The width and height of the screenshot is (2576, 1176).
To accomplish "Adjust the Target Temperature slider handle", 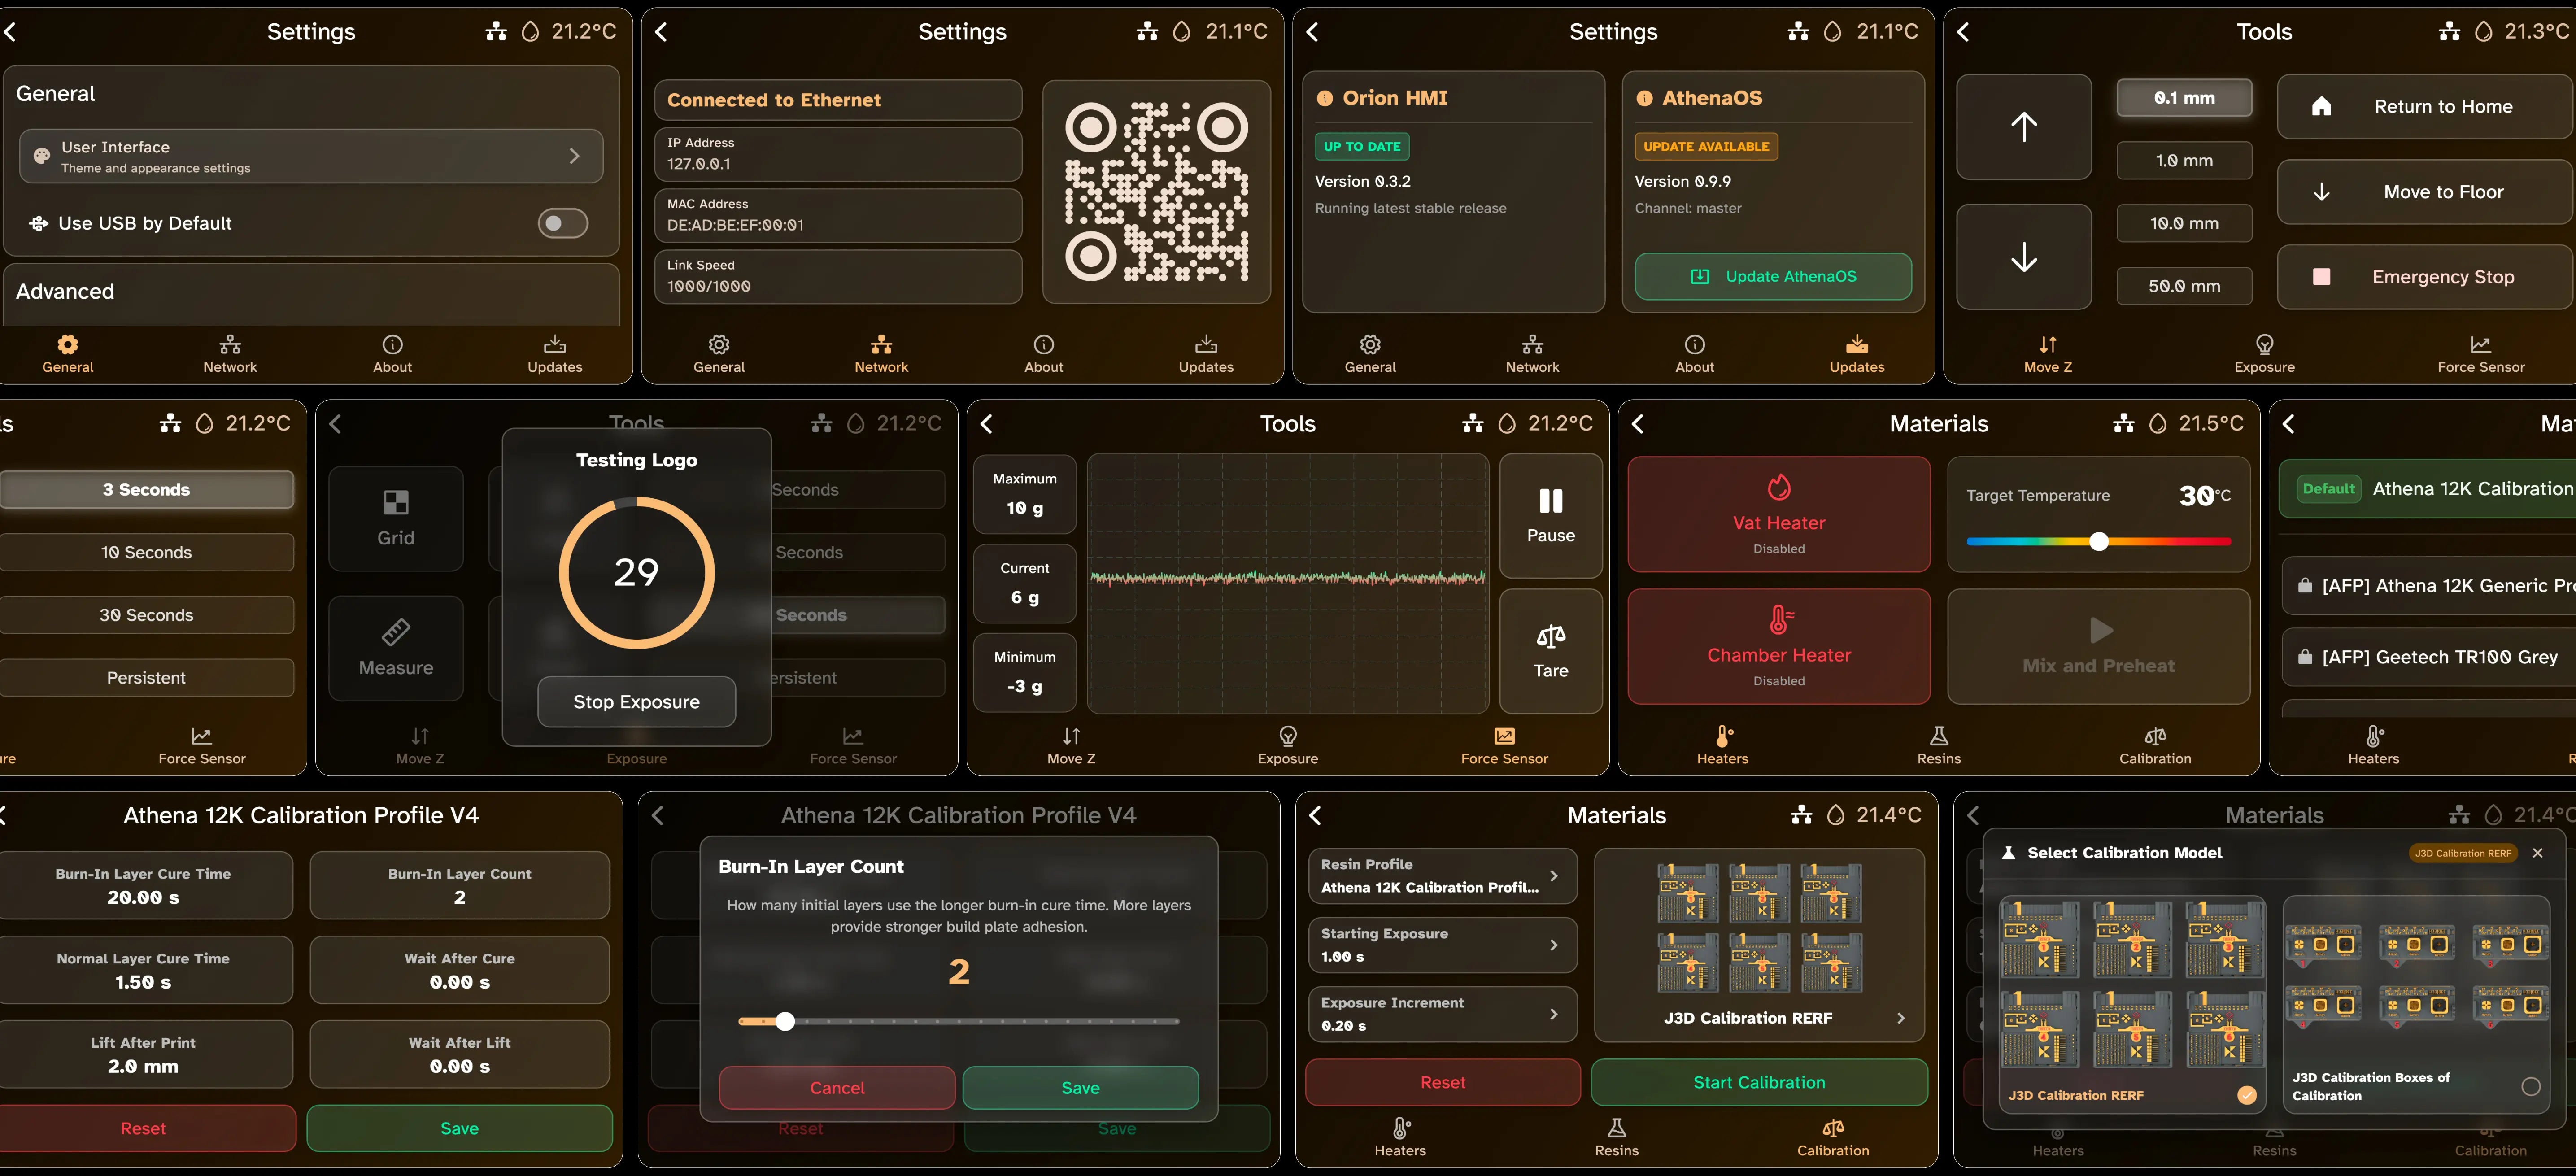I will point(2099,541).
